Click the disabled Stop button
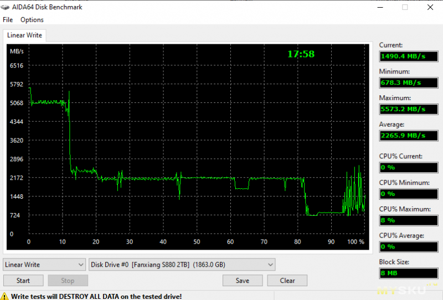The image size is (443, 300). (x=68, y=281)
